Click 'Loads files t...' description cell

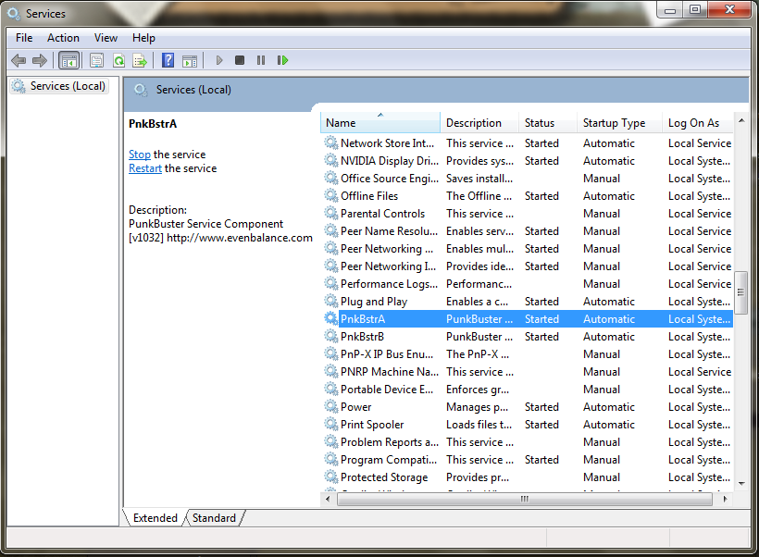tap(479, 425)
